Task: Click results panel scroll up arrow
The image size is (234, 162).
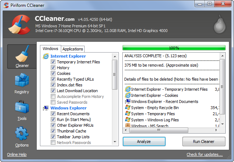Action: click(x=222, y=56)
